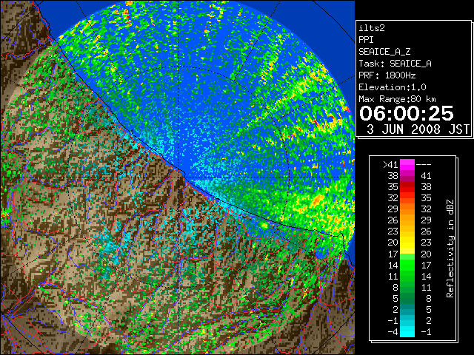
Task: Click the 17 value in legend's left column
Action: click(x=393, y=254)
